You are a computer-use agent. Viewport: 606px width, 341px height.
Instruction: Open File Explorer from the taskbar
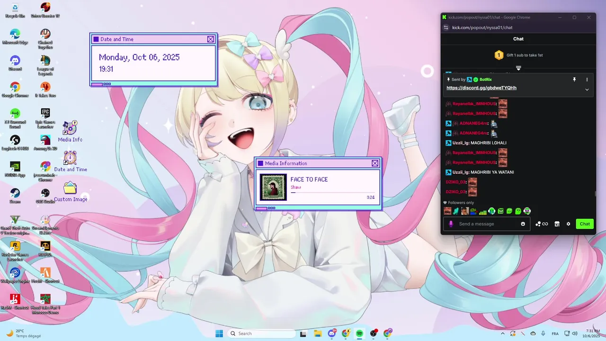pos(318,333)
